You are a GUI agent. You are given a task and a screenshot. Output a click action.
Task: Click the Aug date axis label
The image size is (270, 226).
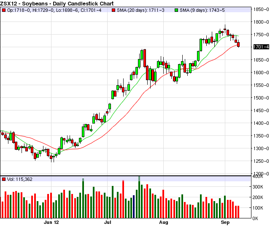164,222
